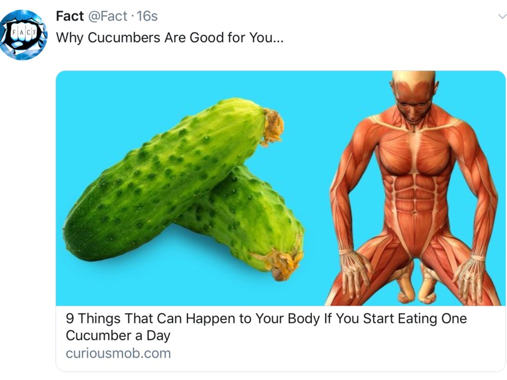
Task: Visit the curiousmob.com domain link
Action: 118,353
